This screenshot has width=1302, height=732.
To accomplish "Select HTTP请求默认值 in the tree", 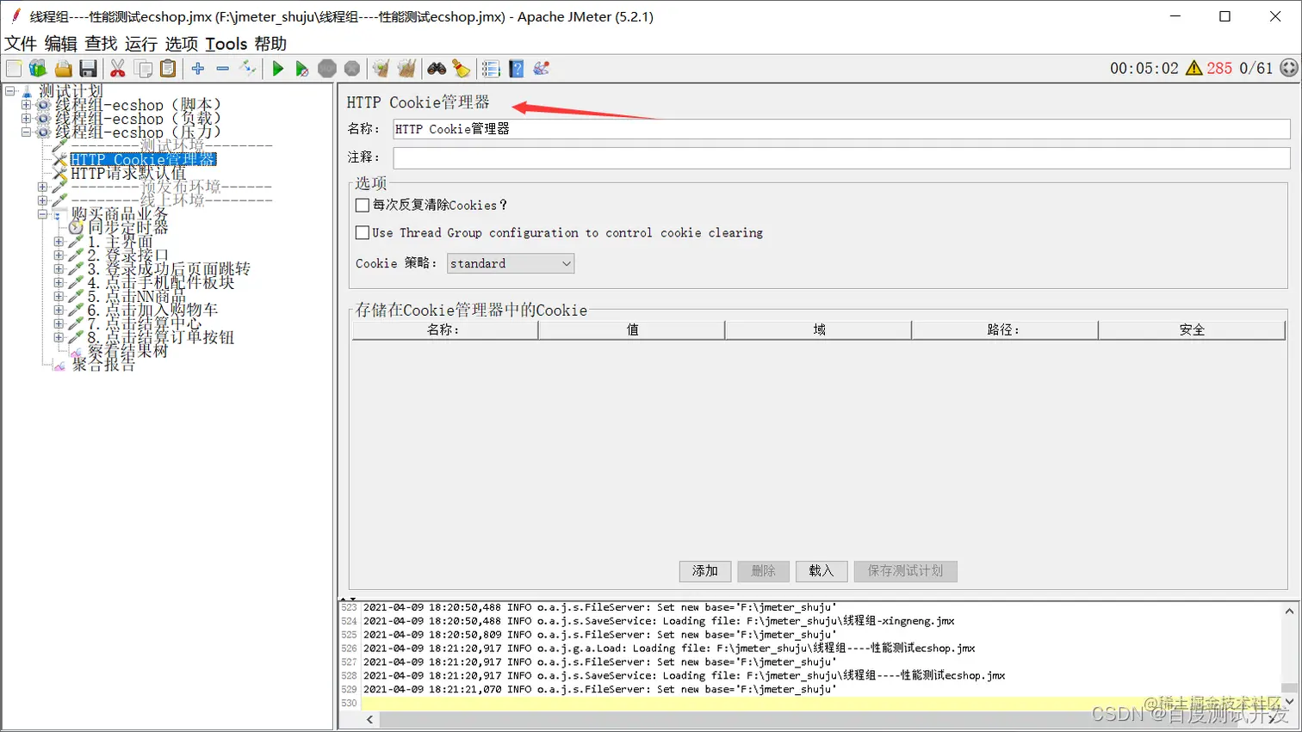I will tap(127, 174).
